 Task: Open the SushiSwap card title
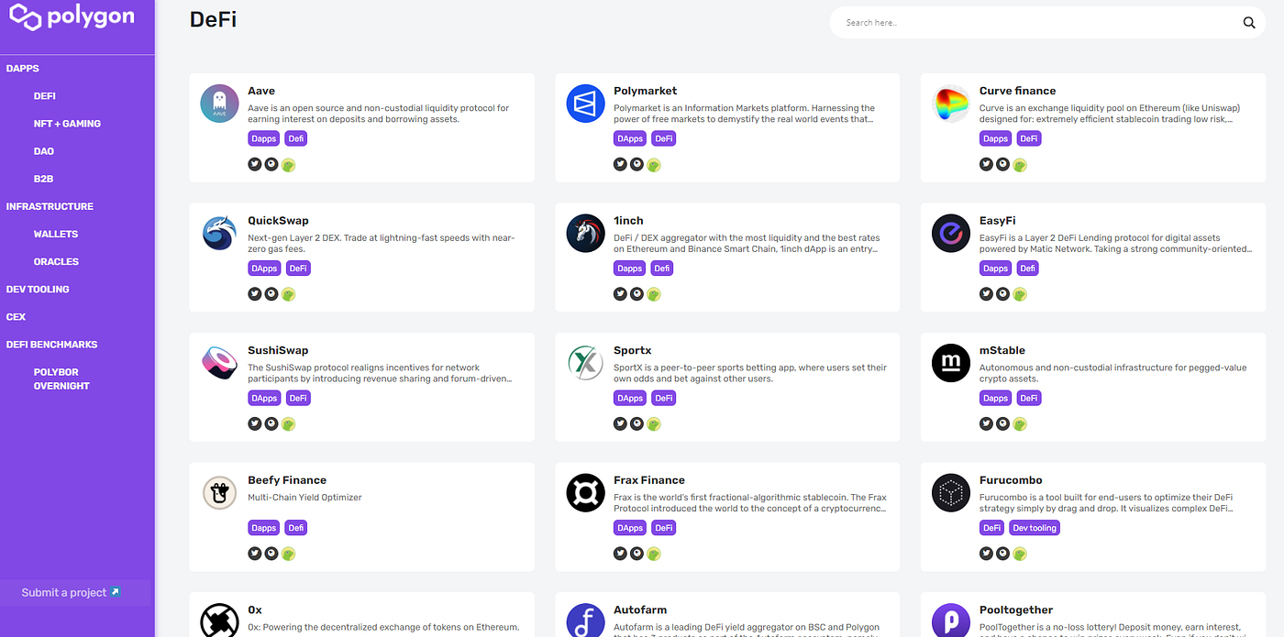[x=278, y=350]
